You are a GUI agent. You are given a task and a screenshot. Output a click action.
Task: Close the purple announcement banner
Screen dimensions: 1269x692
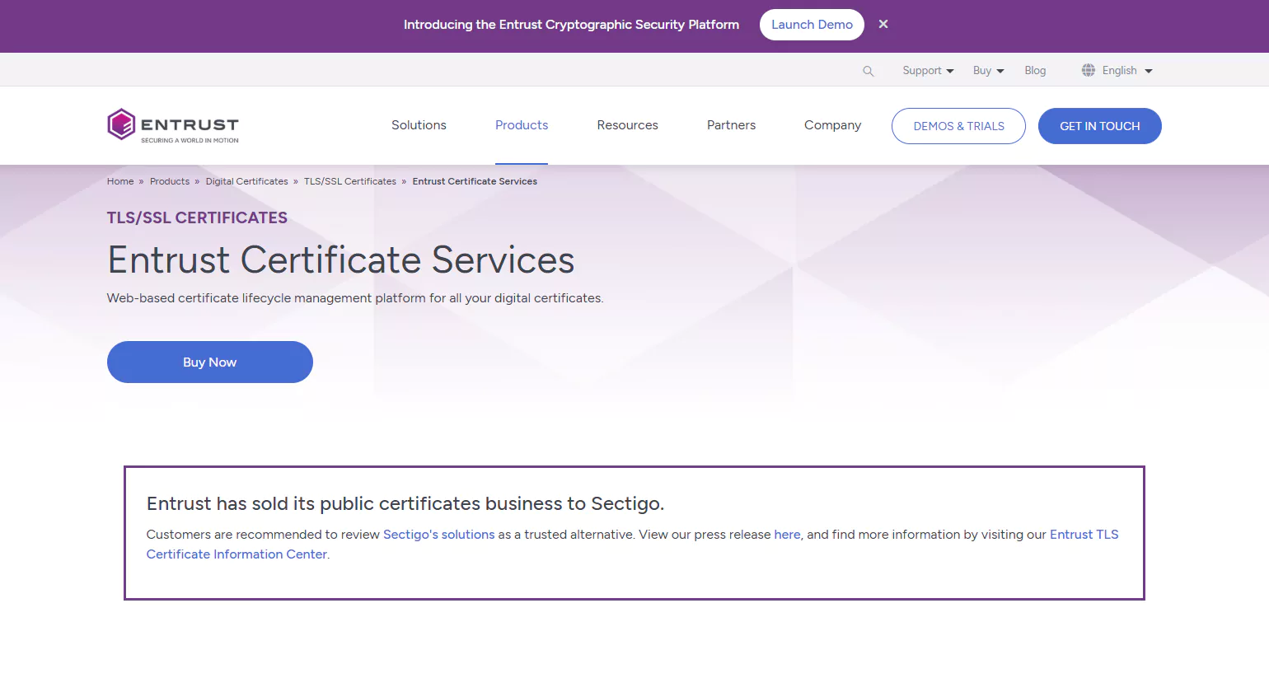coord(883,25)
